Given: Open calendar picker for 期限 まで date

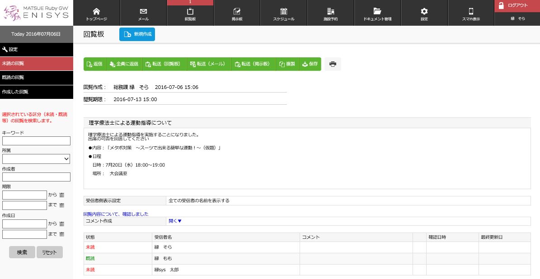Looking at the screenshot, I should point(61,205).
